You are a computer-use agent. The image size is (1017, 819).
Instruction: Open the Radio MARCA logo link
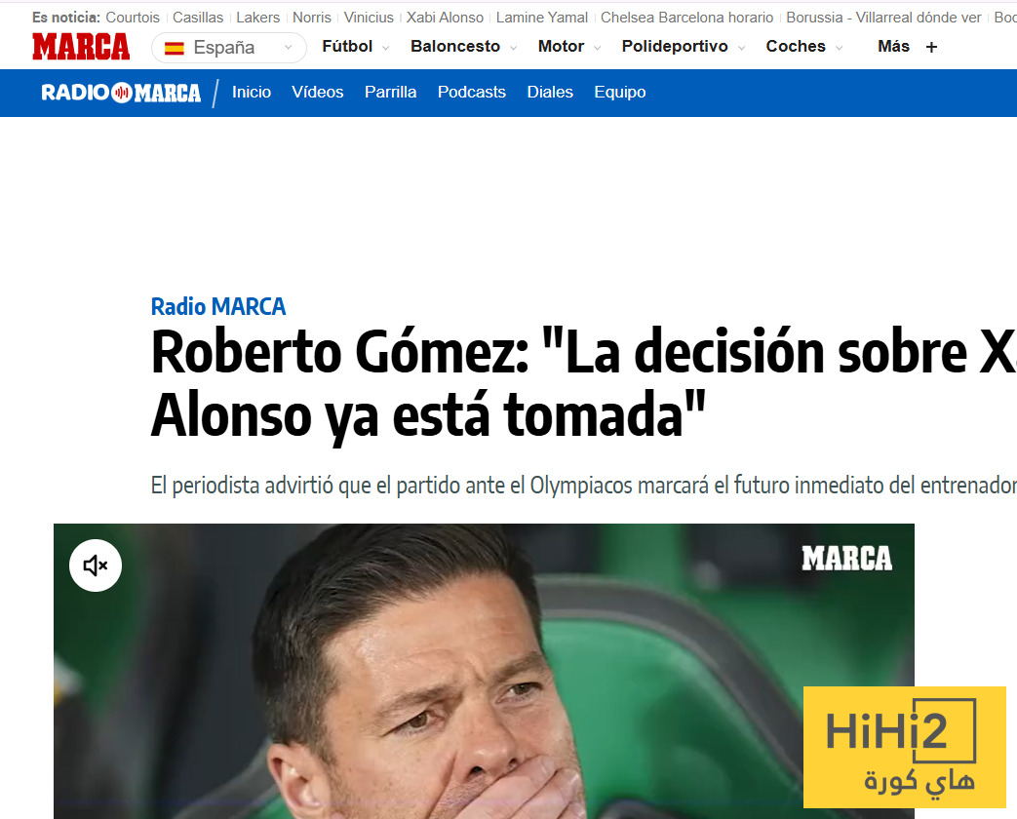[121, 93]
